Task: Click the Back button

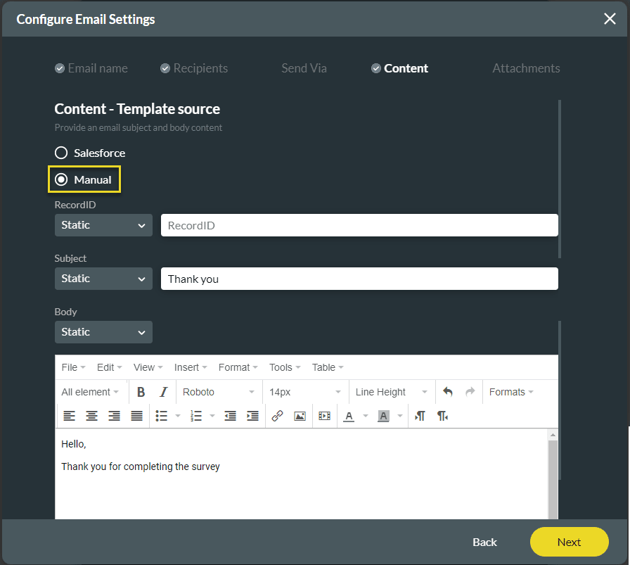Action: pos(484,542)
